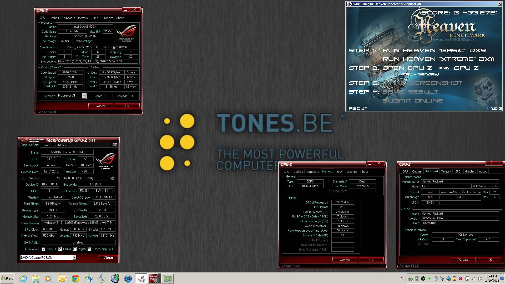Open the power plug tray icon

point(467,278)
